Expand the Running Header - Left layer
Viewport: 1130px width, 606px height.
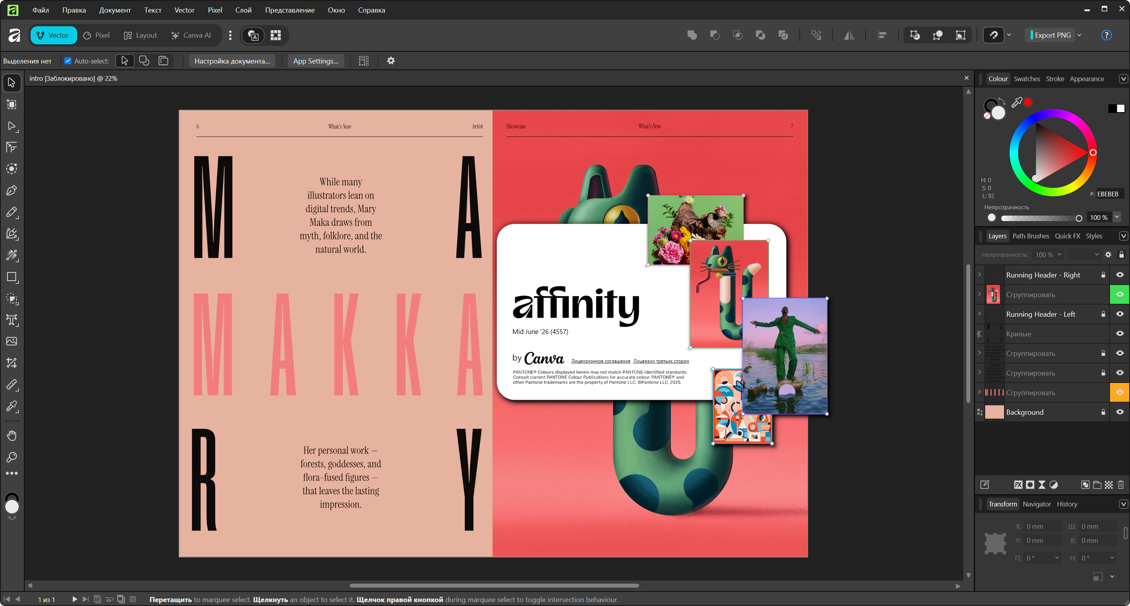[980, 313]
